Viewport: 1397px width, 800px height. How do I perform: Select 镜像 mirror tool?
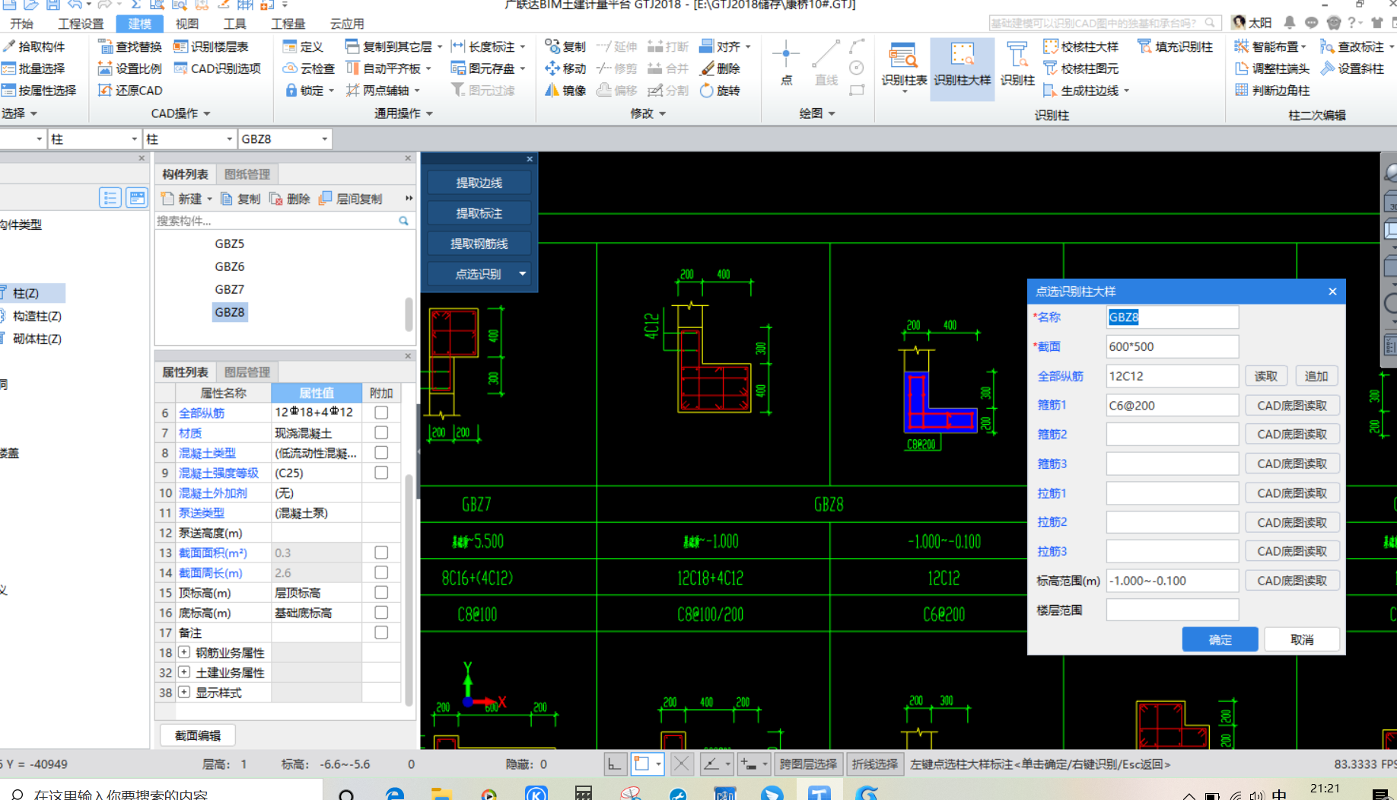(x=565, y=91)
